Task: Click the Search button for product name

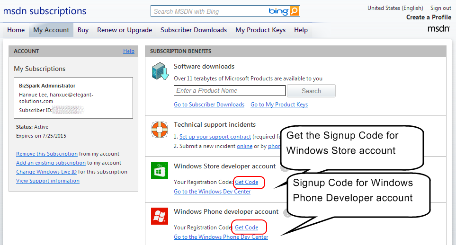Action: point(311,91)
